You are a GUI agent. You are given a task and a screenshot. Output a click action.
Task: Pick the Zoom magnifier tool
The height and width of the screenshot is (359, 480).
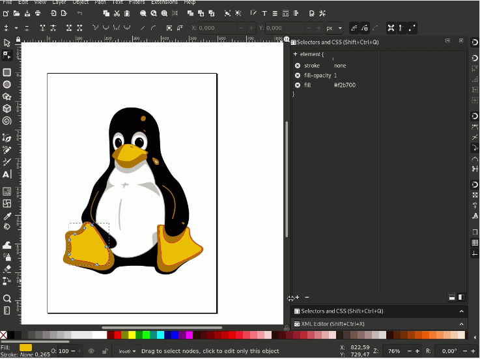click(x=7, y=298)
